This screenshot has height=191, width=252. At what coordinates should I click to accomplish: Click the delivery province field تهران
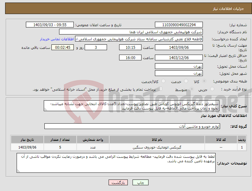(x=179, y=66)
